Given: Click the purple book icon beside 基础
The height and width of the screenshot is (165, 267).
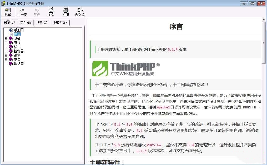Looking at the screenshot, I should click(x=11, y=38).
